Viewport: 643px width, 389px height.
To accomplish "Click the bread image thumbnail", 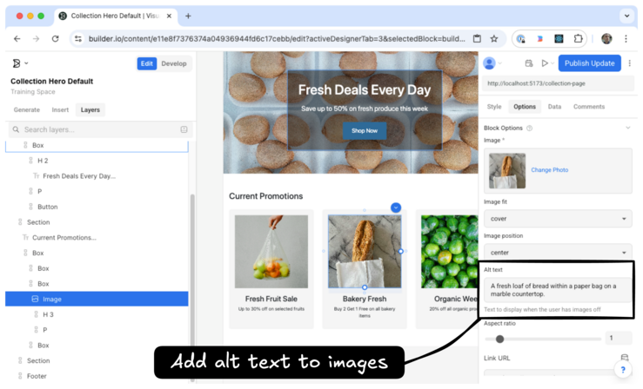I will click(x=507, y=171).
